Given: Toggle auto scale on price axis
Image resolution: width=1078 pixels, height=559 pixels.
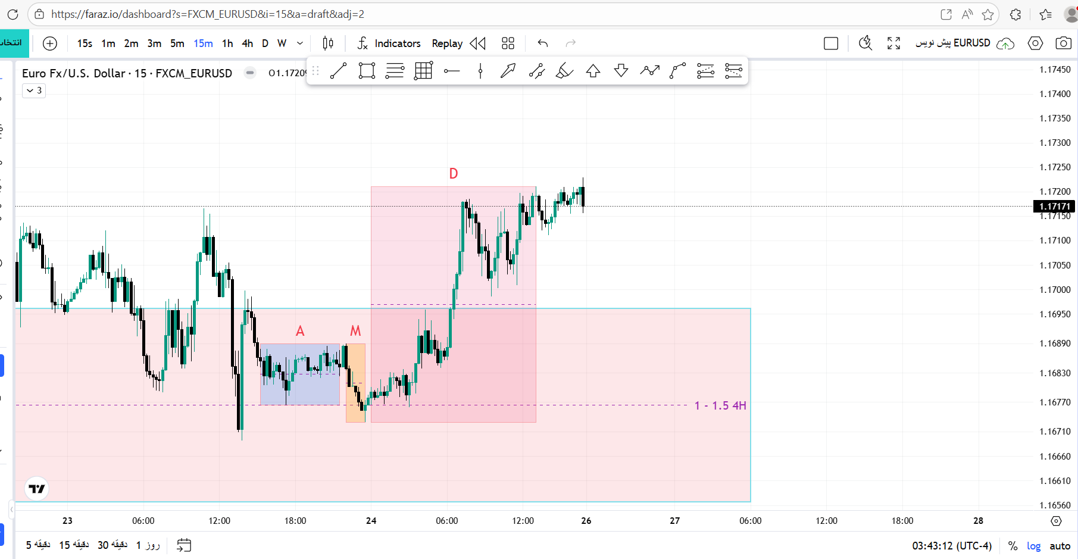Looking at the screenshot, I should tap(1060, 546).
